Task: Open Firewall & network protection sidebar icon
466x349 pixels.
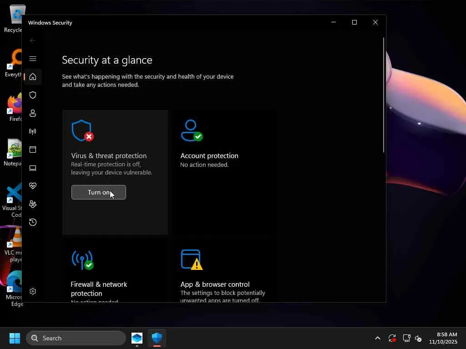Action: coord(33,131)
